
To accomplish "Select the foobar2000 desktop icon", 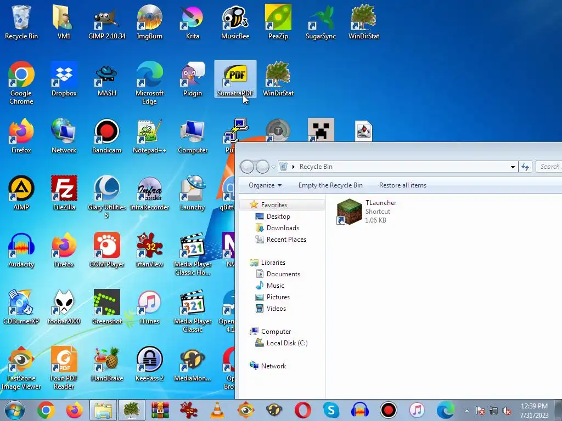I will point(64,307).
